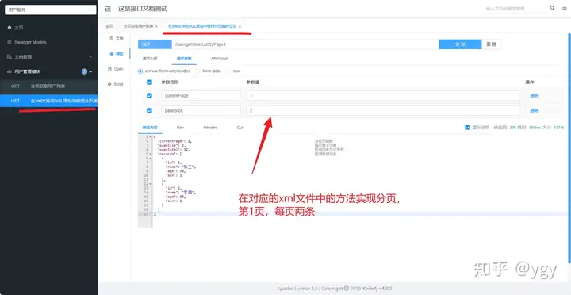Show the 响应内容 response tab

(x=150, y=128)
